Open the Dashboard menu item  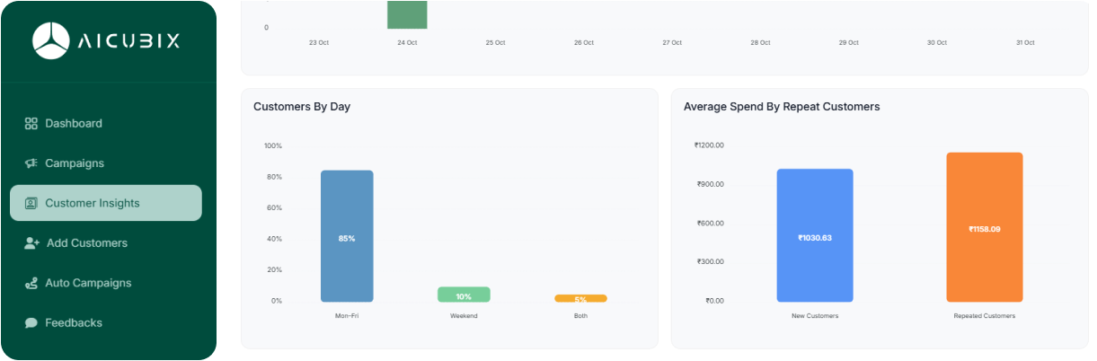(74, 124)
